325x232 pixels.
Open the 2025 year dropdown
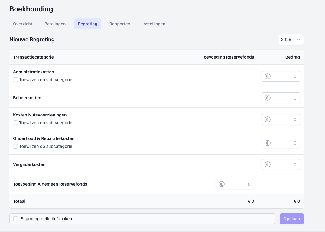point(290,40)
